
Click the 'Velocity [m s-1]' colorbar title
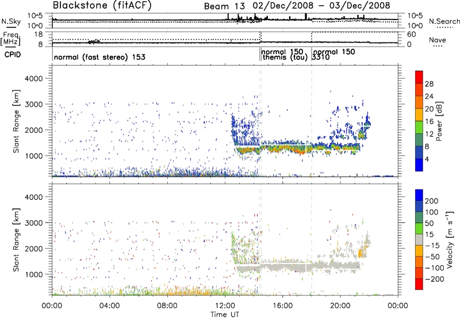[450, 239]
